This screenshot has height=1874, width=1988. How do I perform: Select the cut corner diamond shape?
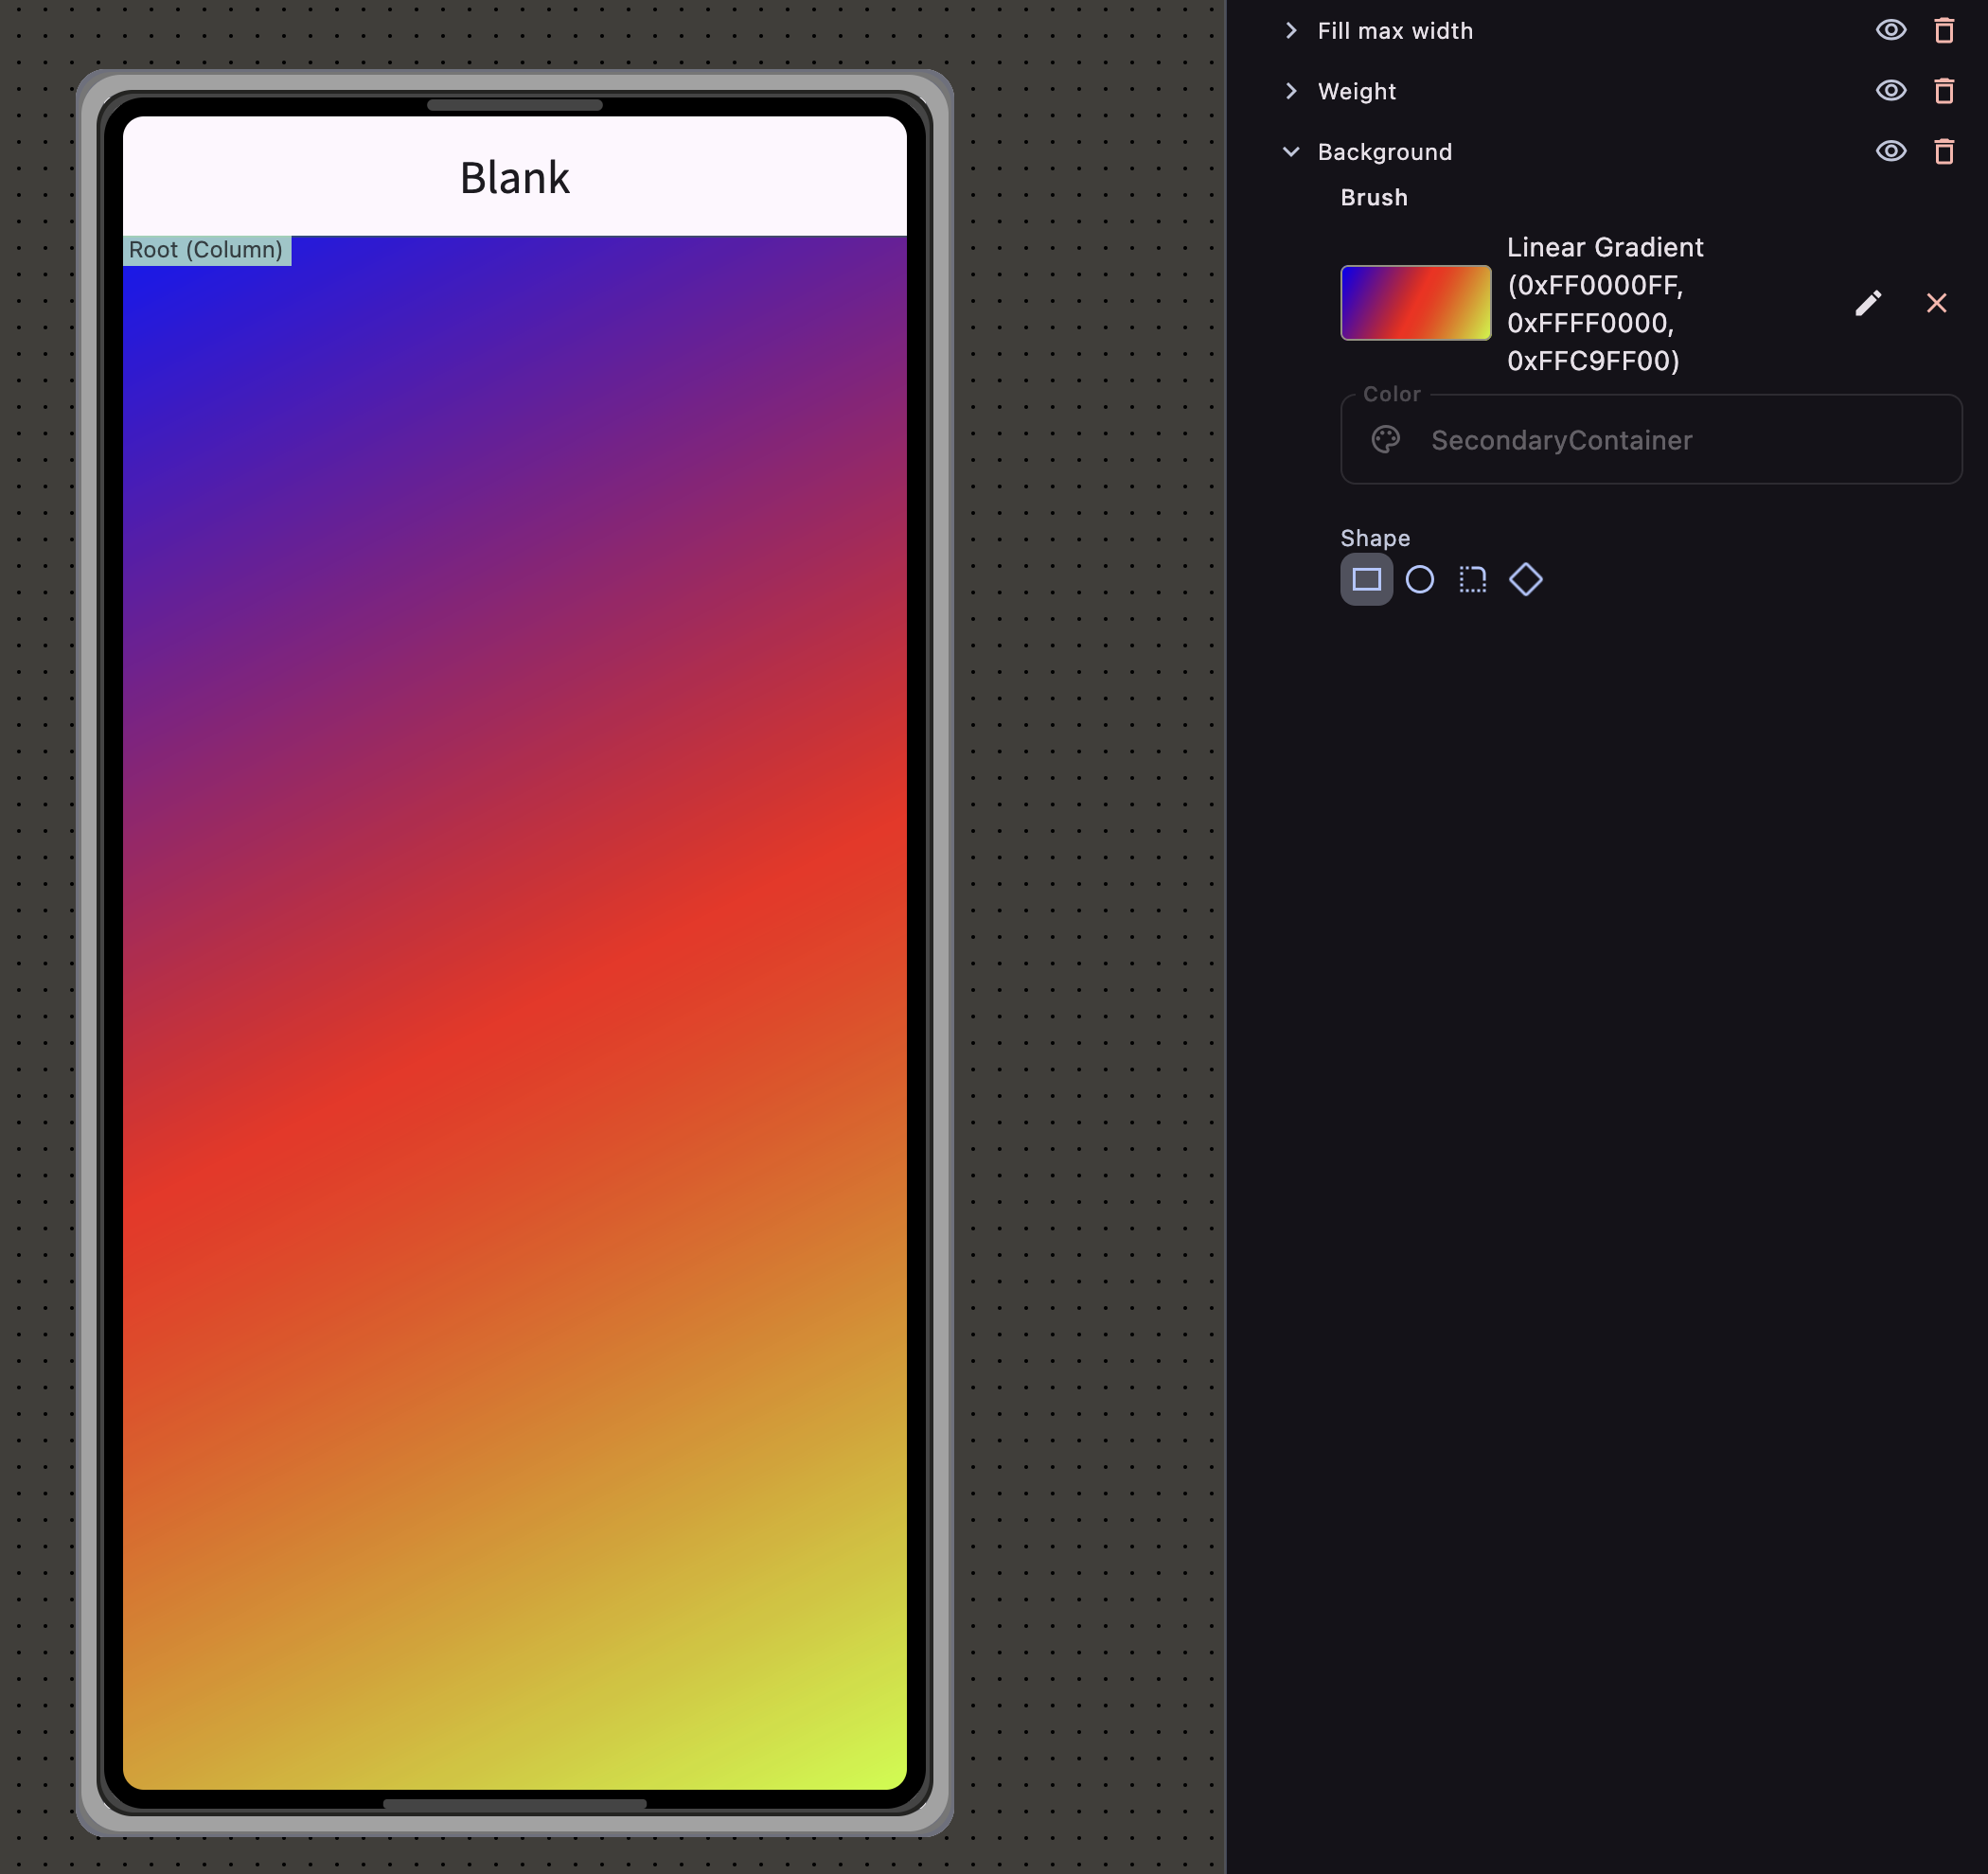point(1525,579)
